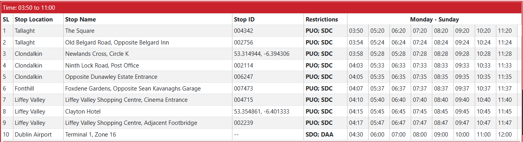523x142 pixels.
Task: Click coordinates 53.354861, -6.401333 cell
Action: click(261, 112)
